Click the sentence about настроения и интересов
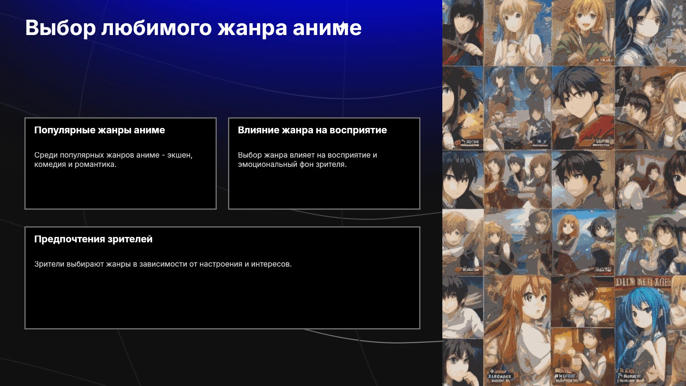Viewport: 686px width, 386px height. [x=163, y=264]
